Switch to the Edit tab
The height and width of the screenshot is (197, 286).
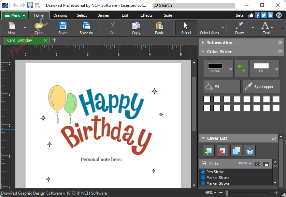click(125, 15)
